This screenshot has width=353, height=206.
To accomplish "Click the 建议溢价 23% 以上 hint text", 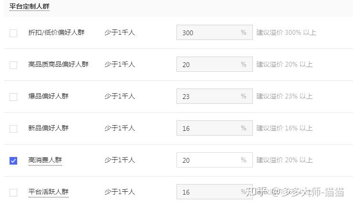I will pyautogui.click(x=284, y=97).
